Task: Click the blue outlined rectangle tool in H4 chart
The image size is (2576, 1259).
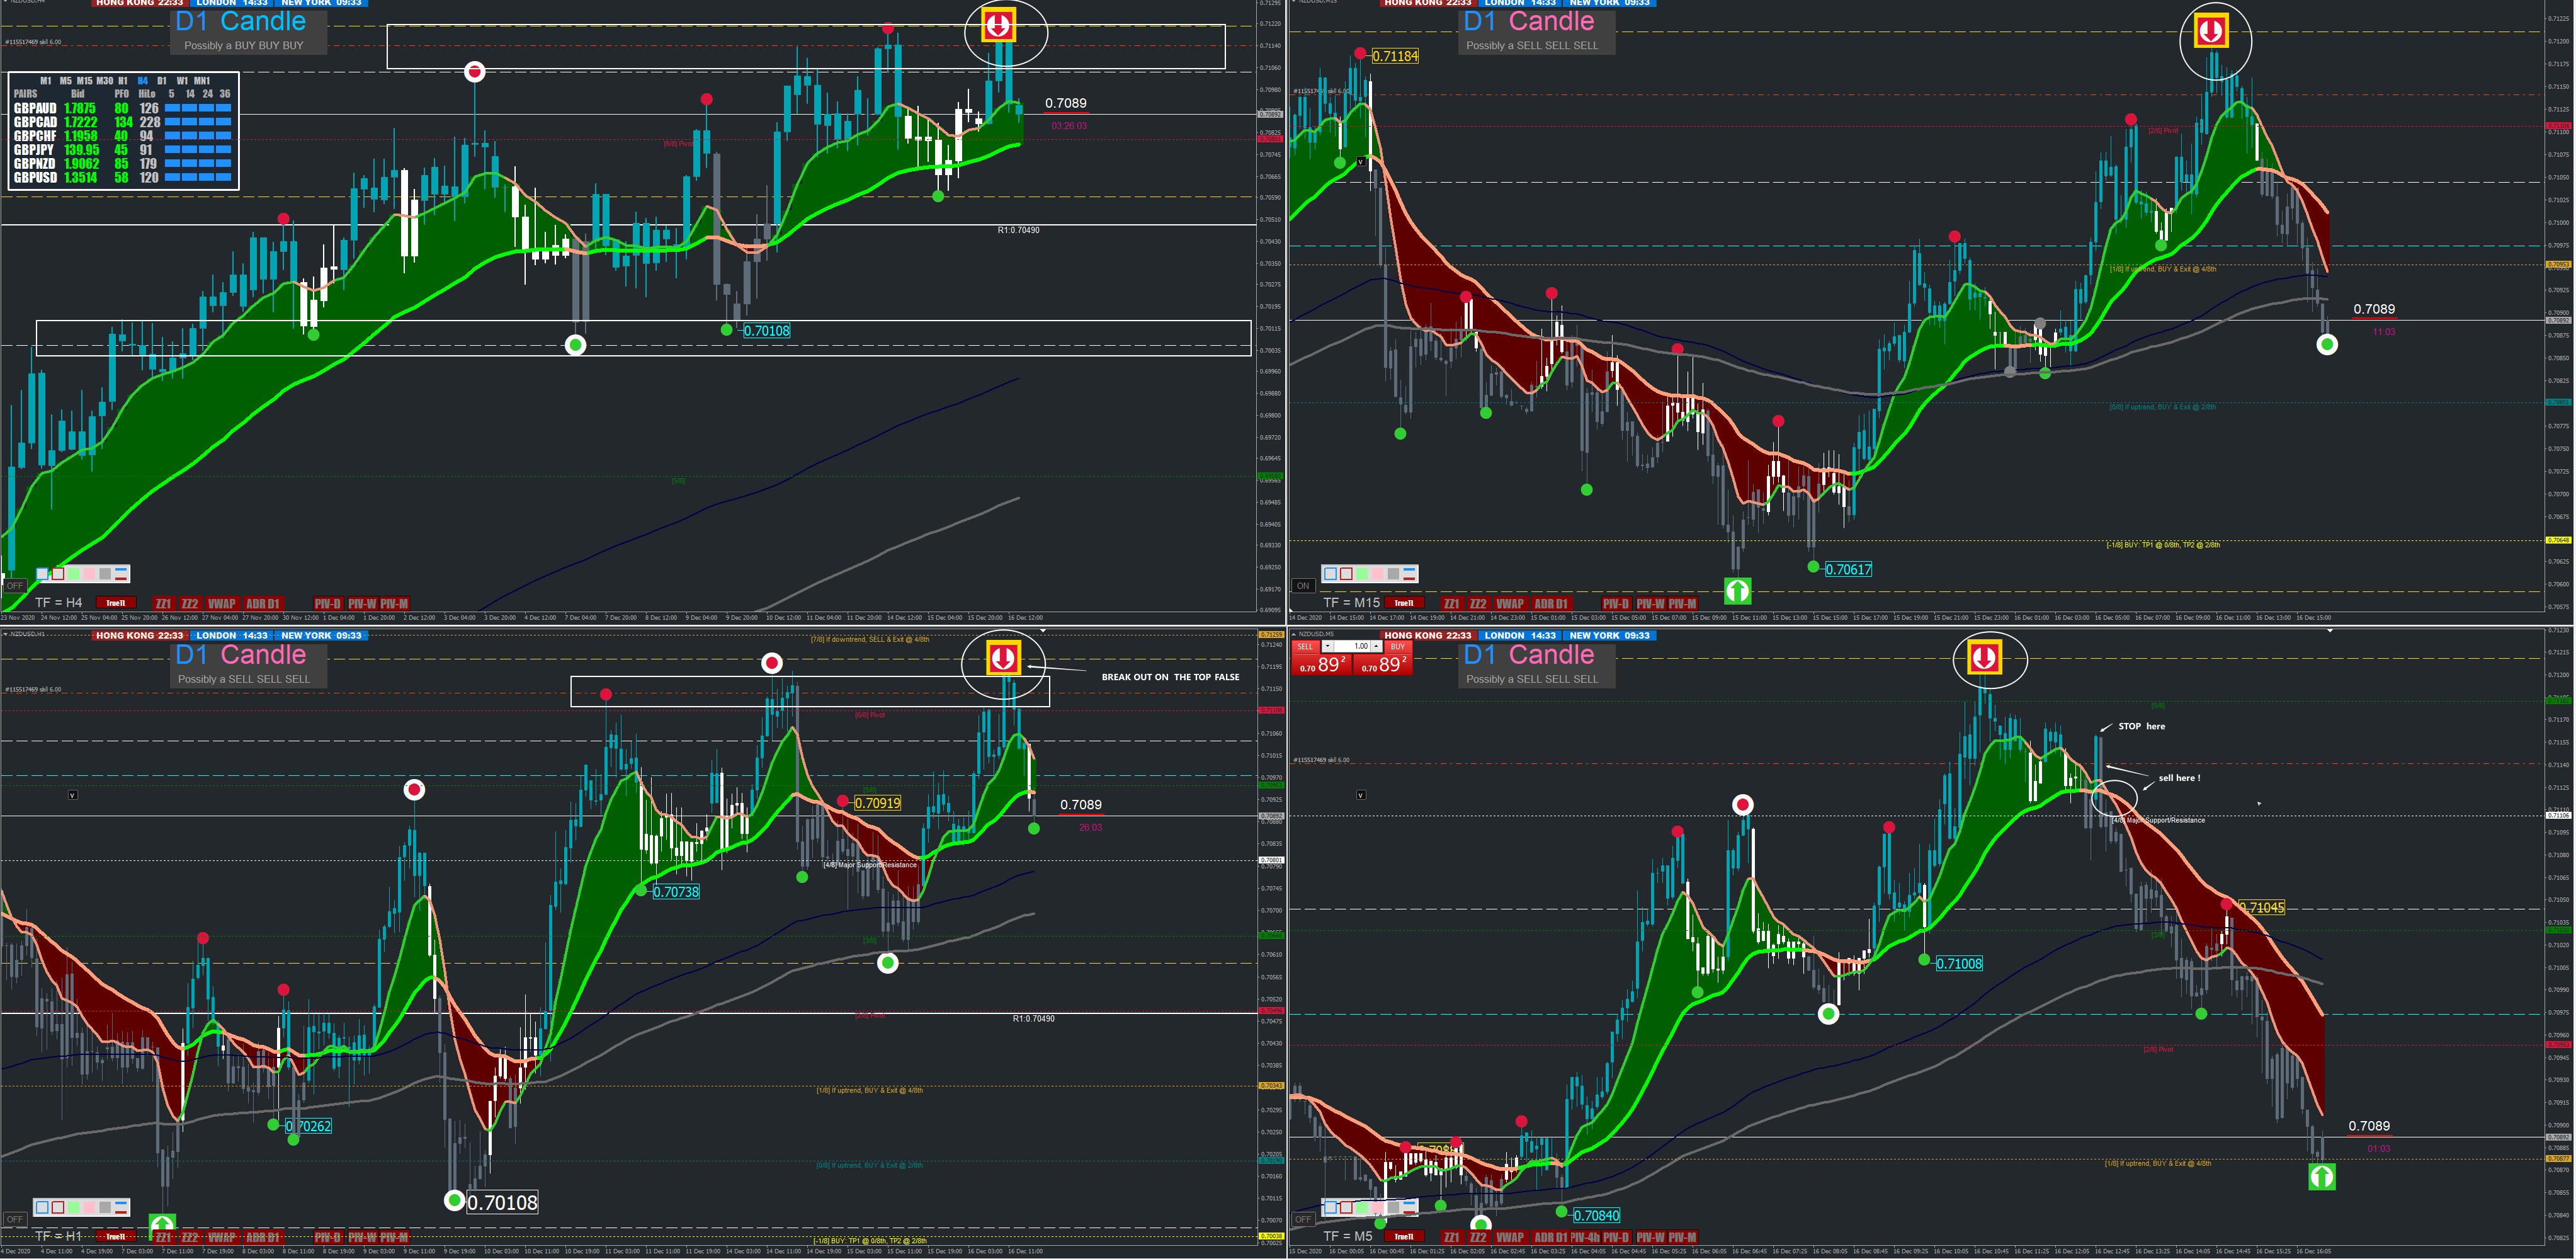Action: pyautogui.click(x=42, y=574)
